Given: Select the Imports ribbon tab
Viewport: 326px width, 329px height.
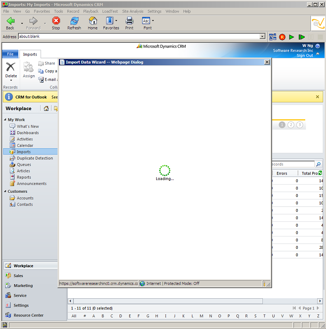Looking at the screenshot, I should 30,54.
